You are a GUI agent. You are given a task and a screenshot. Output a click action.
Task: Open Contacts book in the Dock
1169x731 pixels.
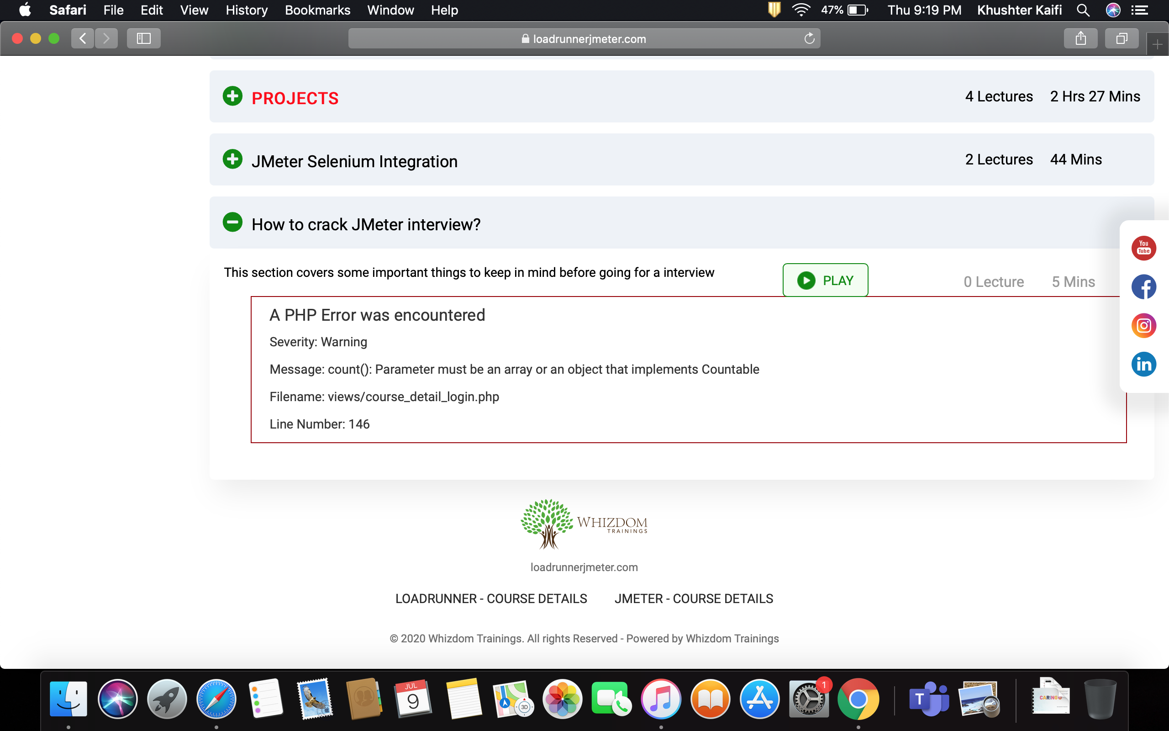click(x=364, y=699)
